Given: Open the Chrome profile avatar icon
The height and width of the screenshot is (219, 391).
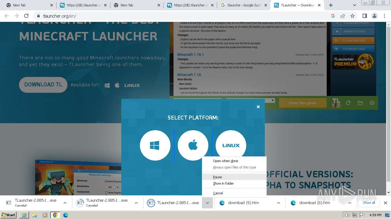Looking at the screenshot, I should coord(375,16).
